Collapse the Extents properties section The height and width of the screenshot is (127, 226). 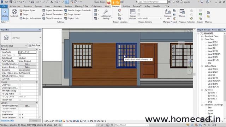click(x=37, y=82)
